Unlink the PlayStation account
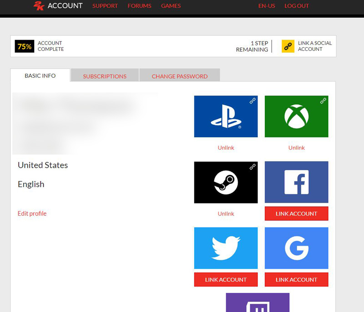Viewport: 364px width, 312px height. click(226, 148)
